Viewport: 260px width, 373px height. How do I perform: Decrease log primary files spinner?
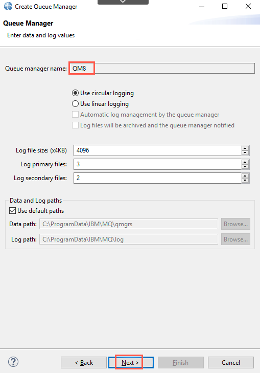point(245,167)
